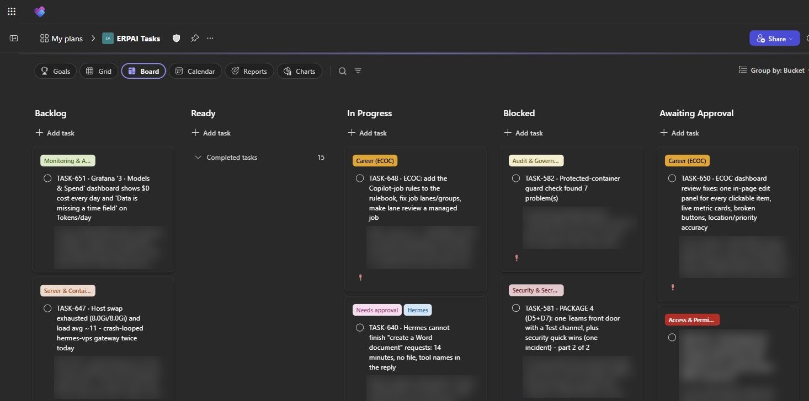The width and height of the screenshot is (809, 401).
Task: Add task to the Backlog bucket
Action: coord(55,133)
